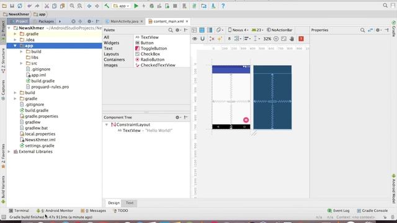Collapse ConstraintLayout in Component Tree
The height and width of the screenshot is (223, 397).
click(107, 125)
